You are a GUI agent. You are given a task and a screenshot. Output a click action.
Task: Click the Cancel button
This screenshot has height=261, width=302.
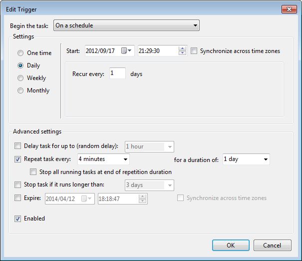tap(273, 245)
